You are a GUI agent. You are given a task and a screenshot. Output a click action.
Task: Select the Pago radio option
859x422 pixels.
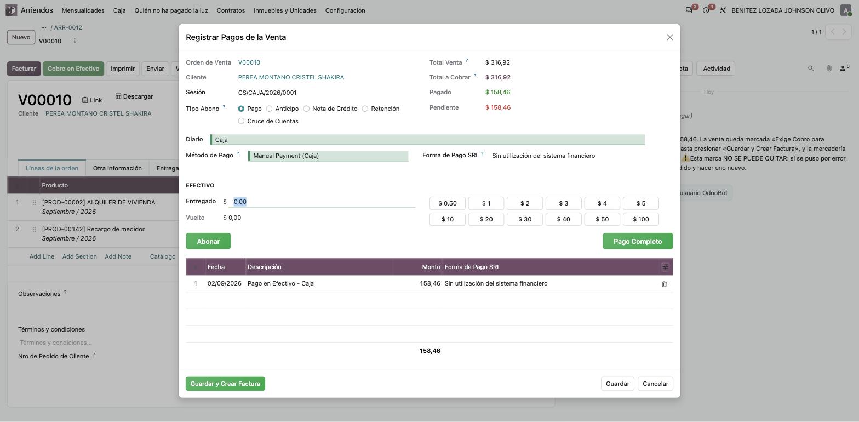coord(241,109)
